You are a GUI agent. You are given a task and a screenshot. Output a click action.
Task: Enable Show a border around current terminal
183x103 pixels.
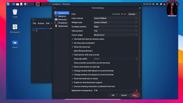pos(91,63)
